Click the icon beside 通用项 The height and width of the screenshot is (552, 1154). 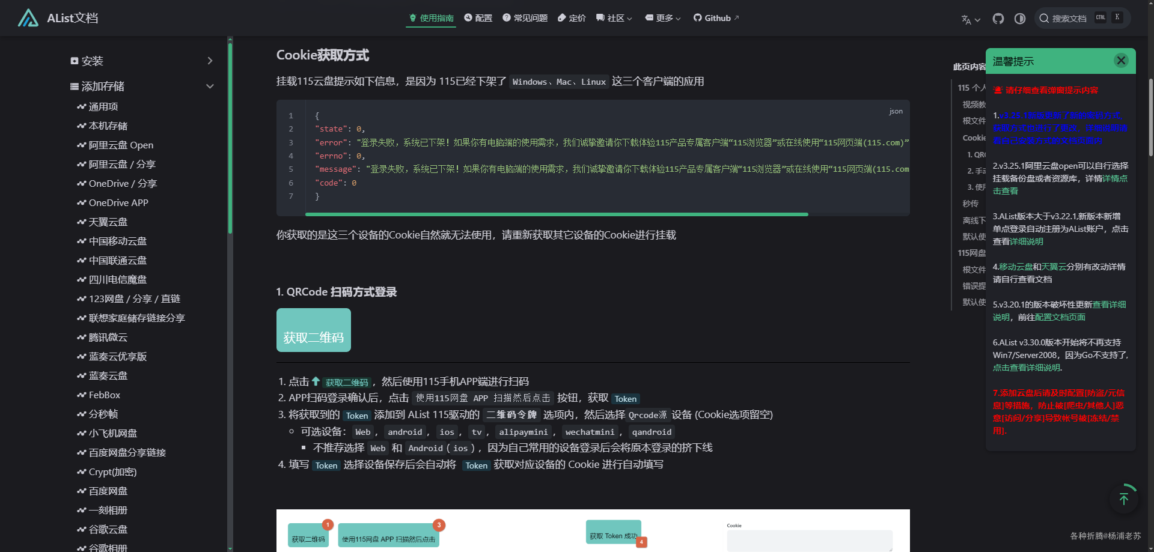[x=82, y=107]
